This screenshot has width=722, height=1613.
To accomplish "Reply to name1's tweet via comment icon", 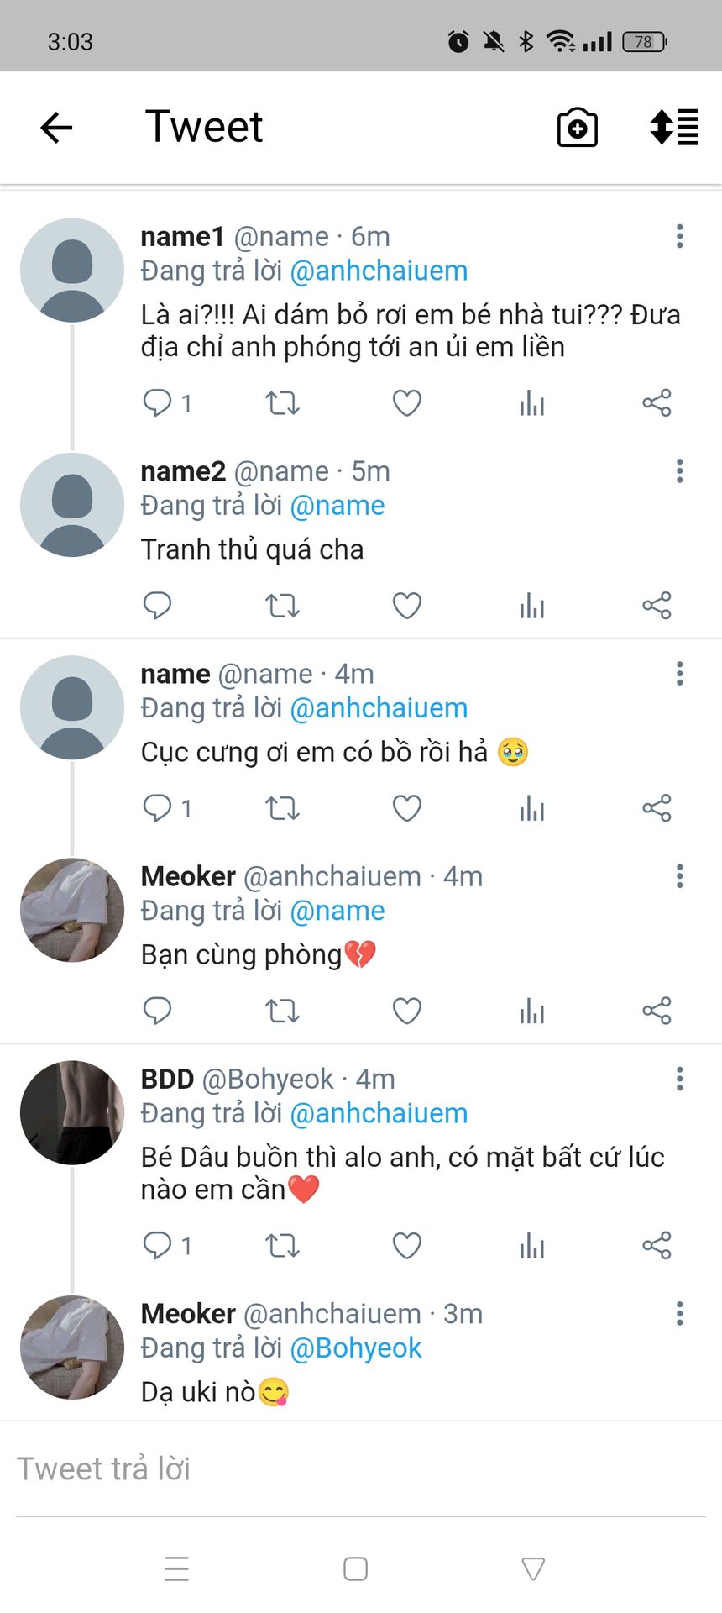I will 158,403.
